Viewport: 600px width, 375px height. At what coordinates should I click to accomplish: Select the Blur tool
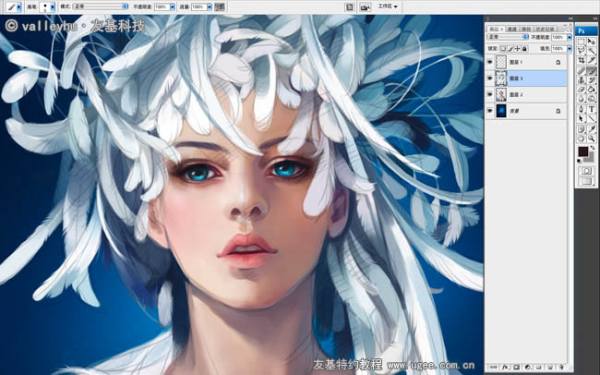tap(582, 99)
